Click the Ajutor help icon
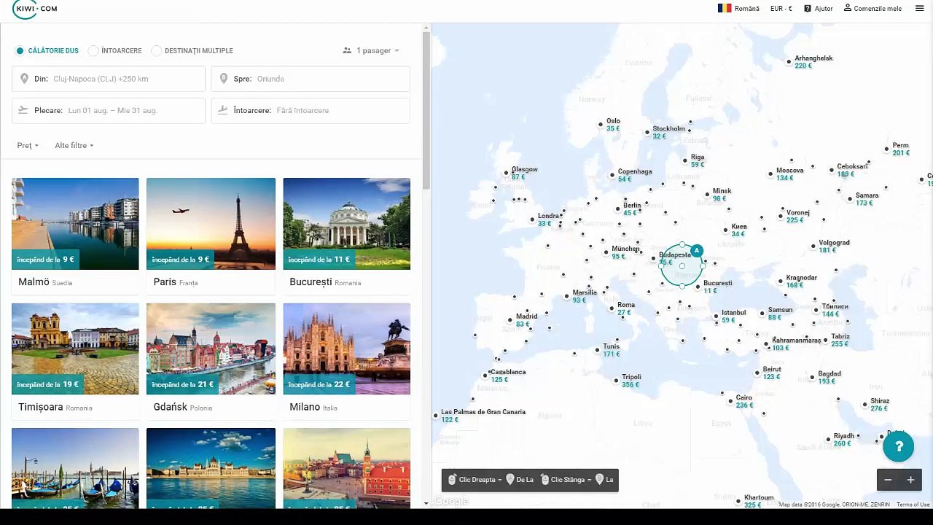The width and height of the screenshot is (933, 525). point(808,9)
